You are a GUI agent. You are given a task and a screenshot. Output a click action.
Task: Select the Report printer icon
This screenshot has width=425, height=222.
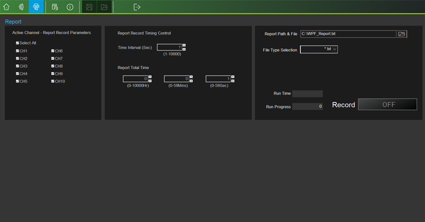point(36,7)
